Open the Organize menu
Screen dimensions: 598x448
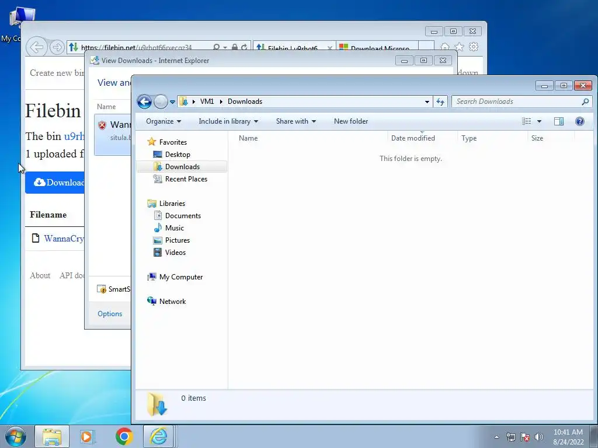tap(164, 121)
